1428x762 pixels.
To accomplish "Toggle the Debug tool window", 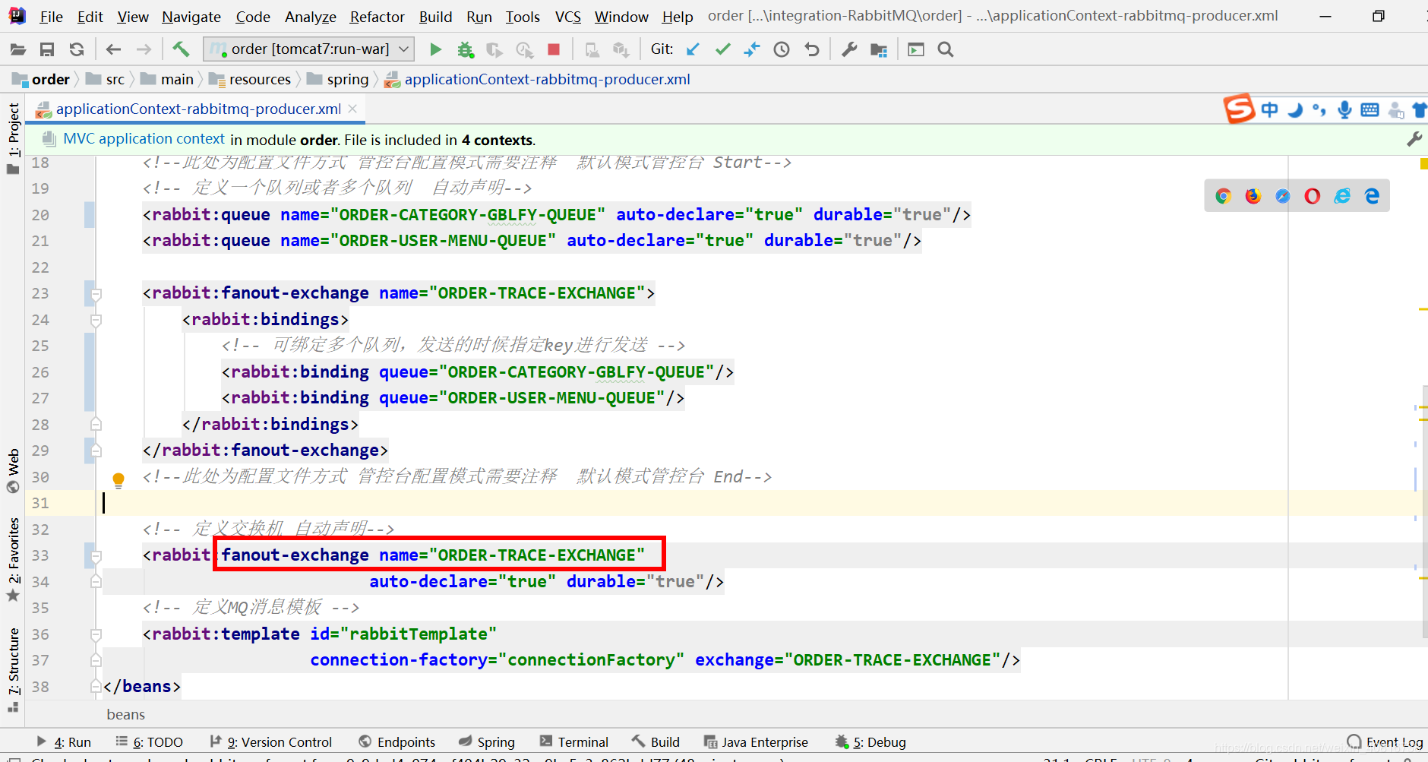I will tap(870, 742).
